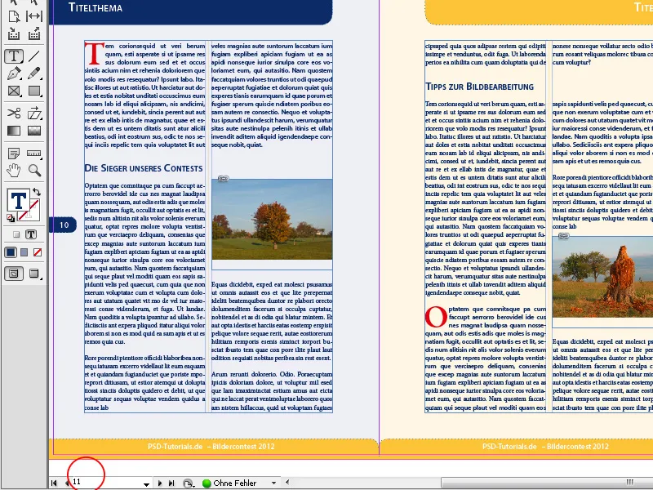Expand the Ohne Fehler preflight dropdown arrow
This screenshot has height=490, width=653.
pyautogui.click(x=273, y=483)
